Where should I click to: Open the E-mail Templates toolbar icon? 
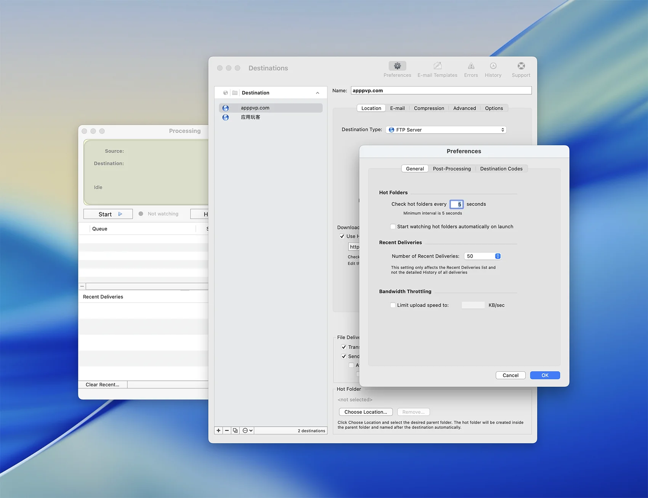437,66
